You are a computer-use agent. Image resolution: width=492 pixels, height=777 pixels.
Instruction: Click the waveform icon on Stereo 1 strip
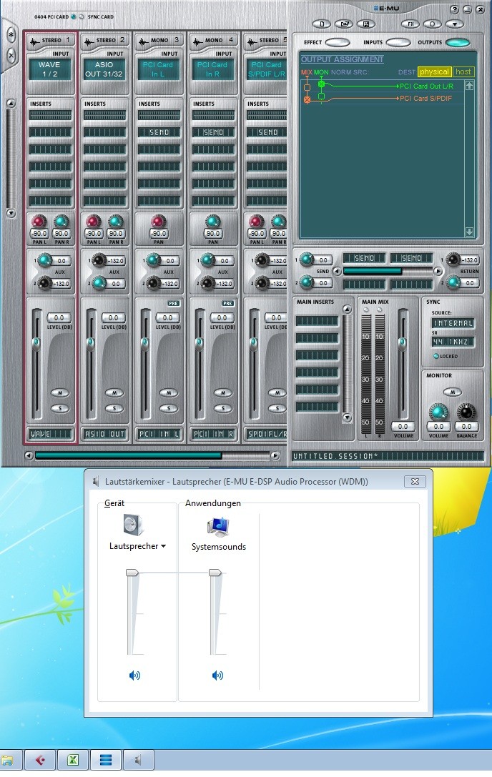tap(34, 41)
